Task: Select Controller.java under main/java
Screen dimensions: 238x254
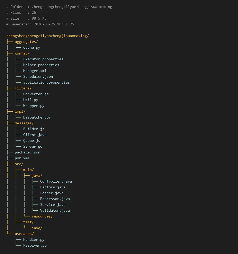Action: coord(56,181)
